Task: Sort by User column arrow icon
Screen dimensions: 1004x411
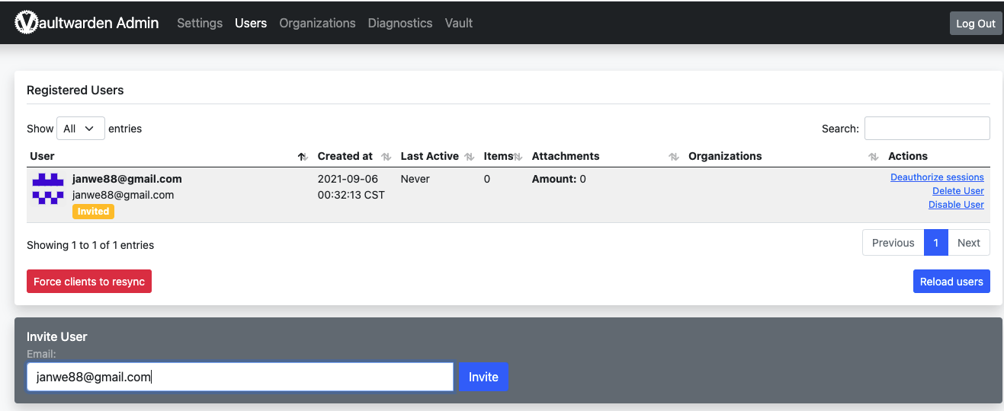Action: [303, 157]
